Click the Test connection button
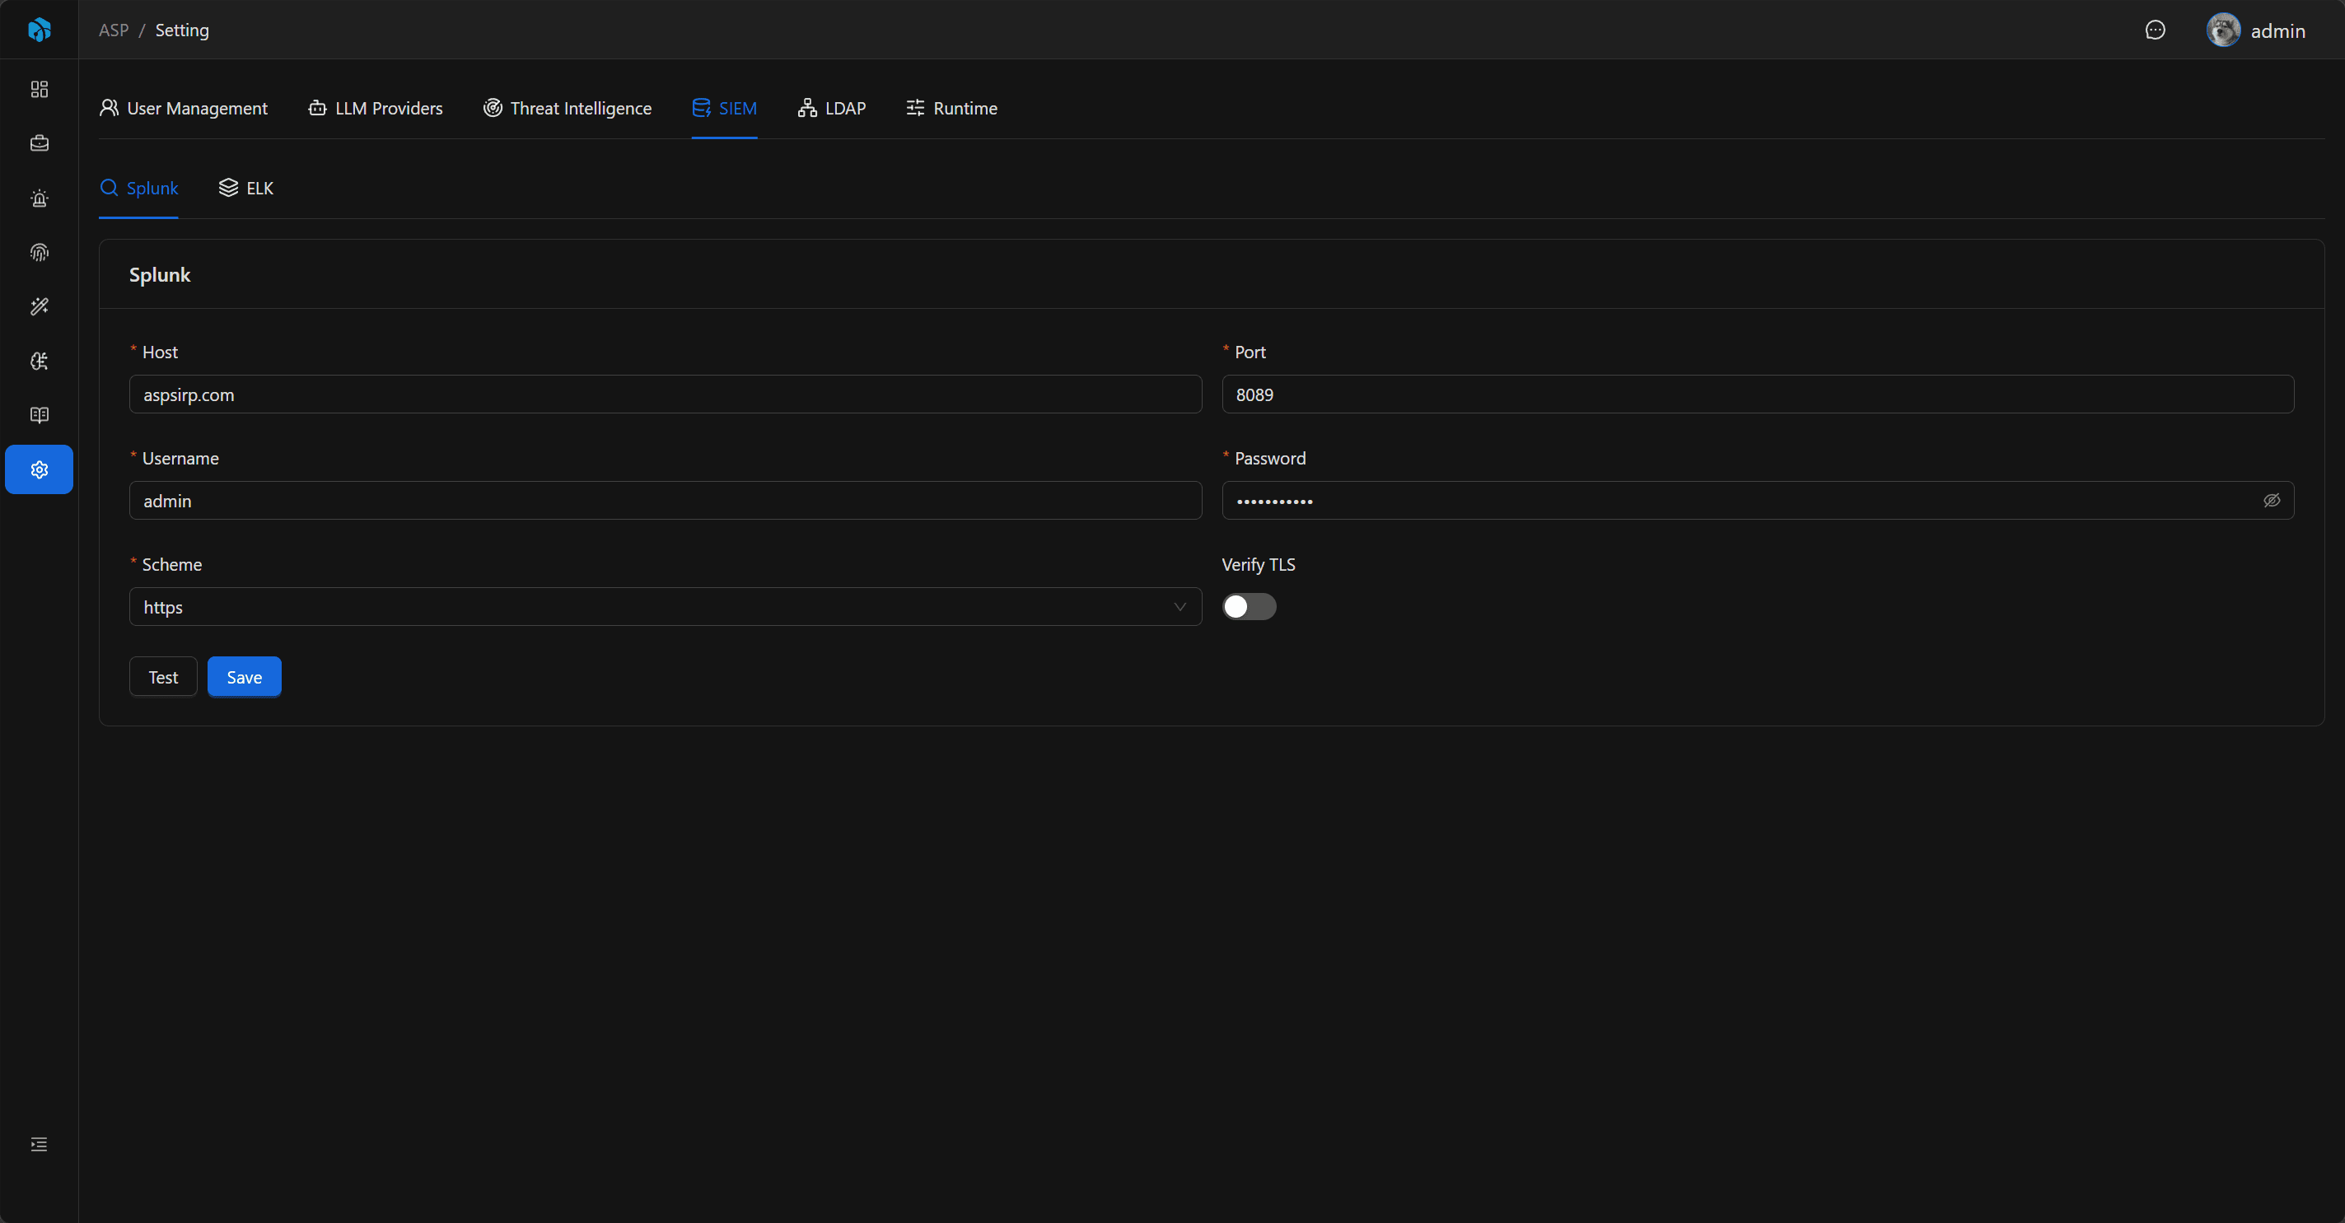Screen dimensions: 2345x1223 click(163, 677)
